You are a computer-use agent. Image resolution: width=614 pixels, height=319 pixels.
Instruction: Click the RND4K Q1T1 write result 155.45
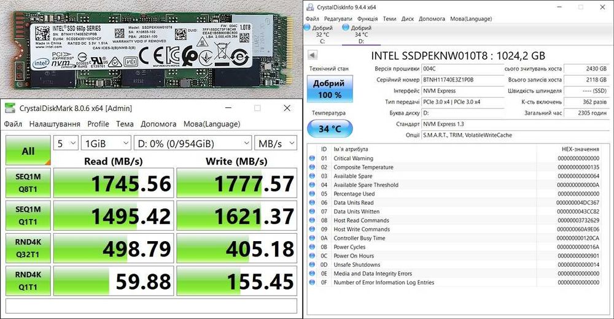[x=236, y=281]
